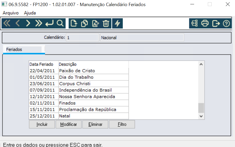Click the Calendário number field

coord(82,38)
